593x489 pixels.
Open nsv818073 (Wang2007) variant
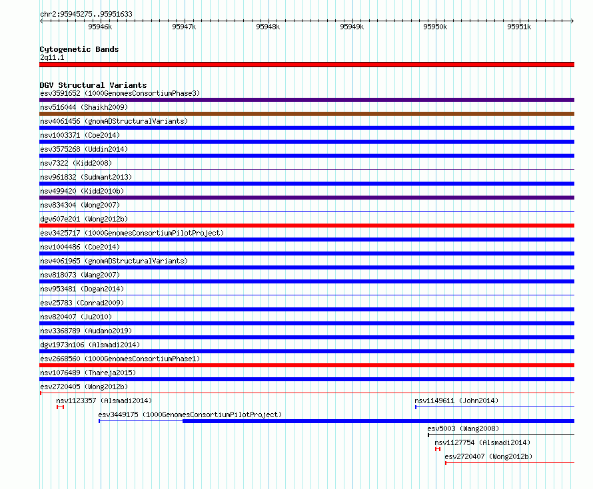(80, 275)
